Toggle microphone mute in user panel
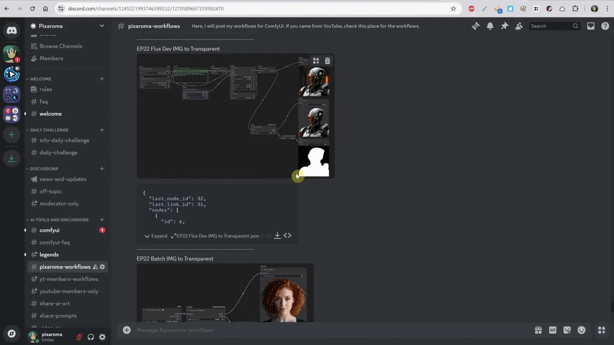 coord(79,337)
